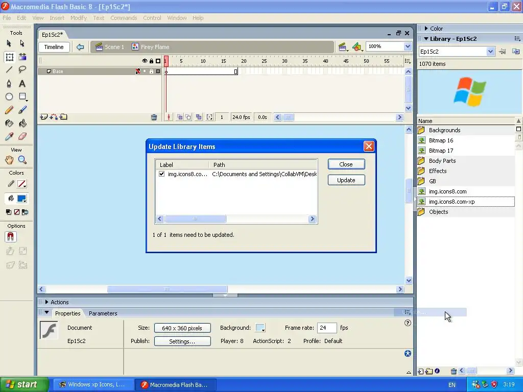Click the Delete Layer trash icon in timeline
This screenshot has height=392, width=523.
pyautogui.click(x=154, y=117)
